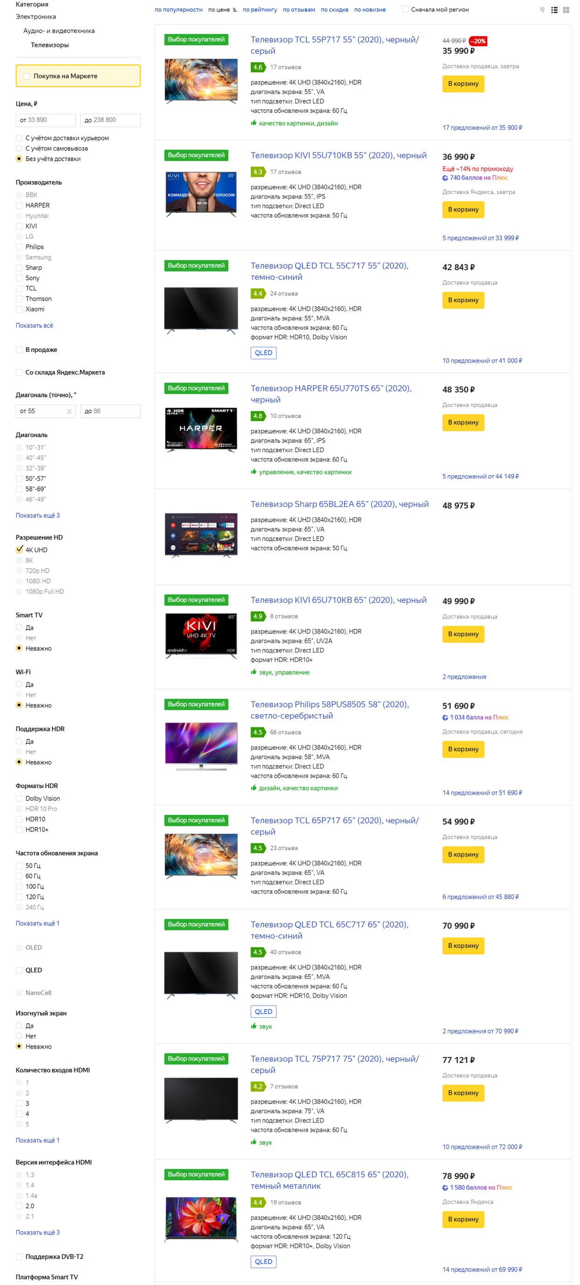Add TCL 75P717 to cart
This screenshot has width=580, height=1285.
(x=463, y=1093)
